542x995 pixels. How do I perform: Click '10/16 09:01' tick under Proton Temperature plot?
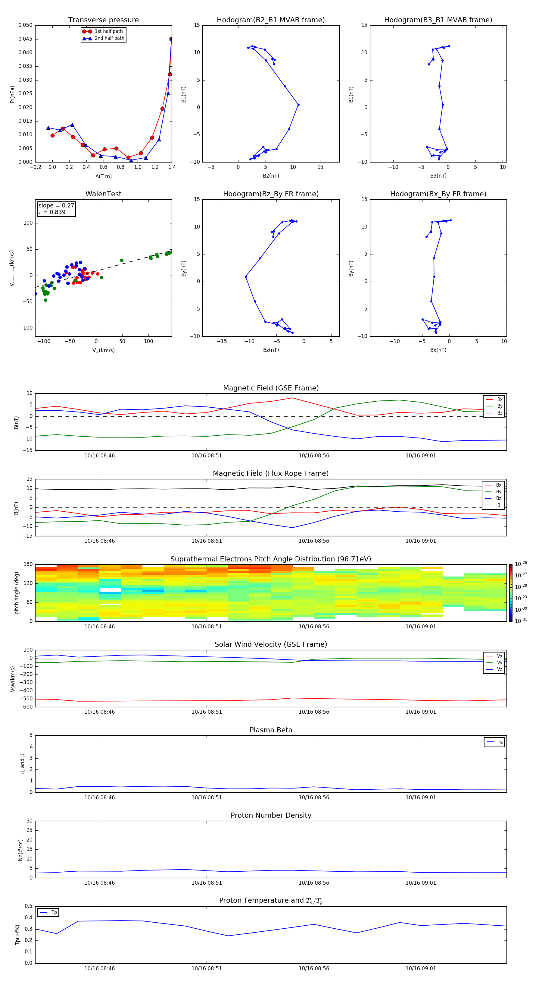420,968
